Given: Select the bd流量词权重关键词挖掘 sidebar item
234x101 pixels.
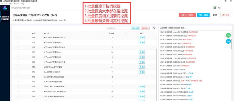Looking at the screenshot, I should pyautogui.click(x=5, y=18).
